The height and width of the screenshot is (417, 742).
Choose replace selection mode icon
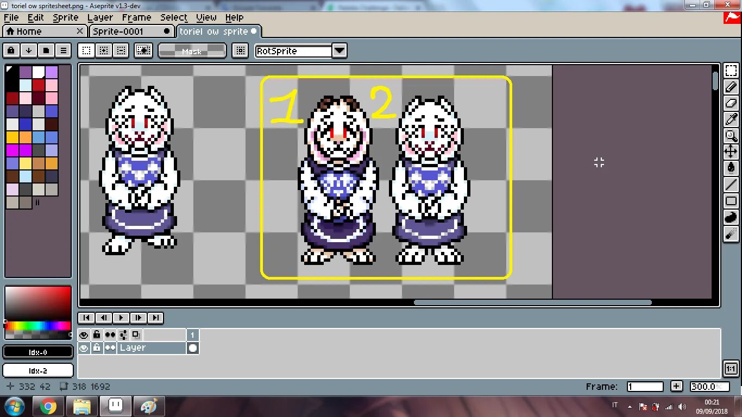pos(86,50)
